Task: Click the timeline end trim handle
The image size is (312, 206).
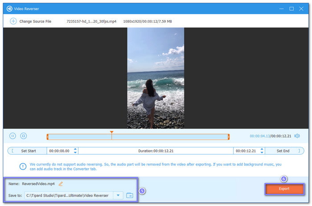Action: coord(229,137)
